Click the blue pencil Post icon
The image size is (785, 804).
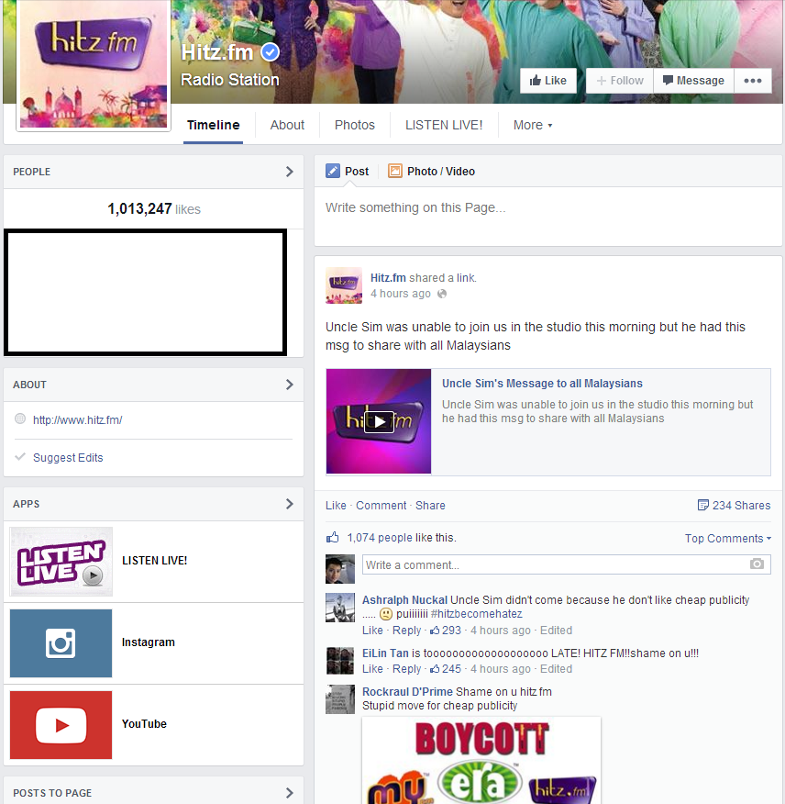(333, 171)
